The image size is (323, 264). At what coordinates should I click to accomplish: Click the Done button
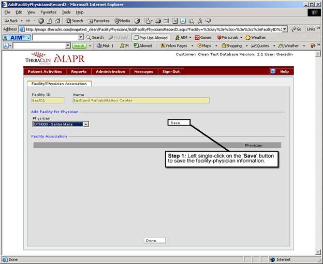click(x=154, y=240)
